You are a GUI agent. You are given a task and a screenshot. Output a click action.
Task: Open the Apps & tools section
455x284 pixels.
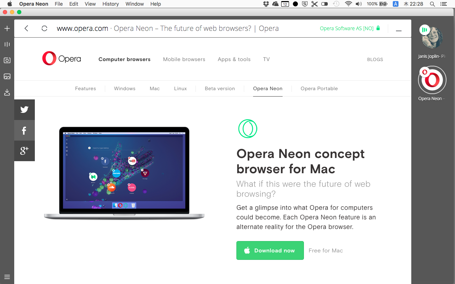[x=234, y=59]
